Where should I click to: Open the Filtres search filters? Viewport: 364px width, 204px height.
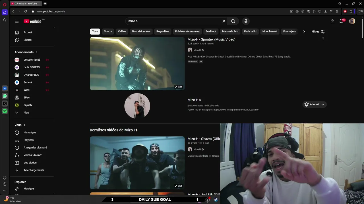(318, 32)
